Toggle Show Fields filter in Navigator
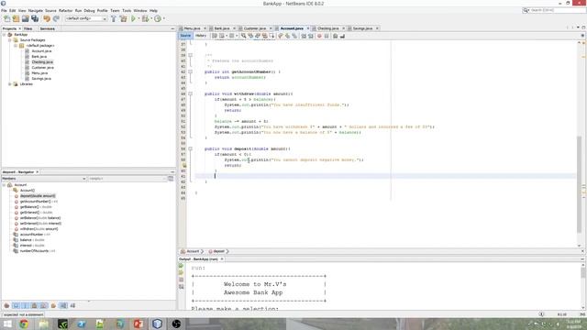 (x=17, y=305)
